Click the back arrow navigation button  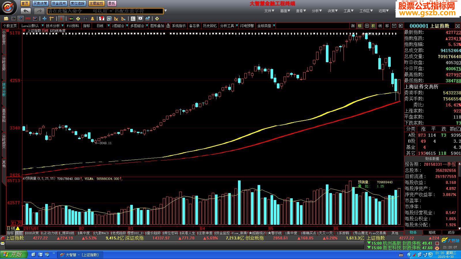click(x=26, y=11)
